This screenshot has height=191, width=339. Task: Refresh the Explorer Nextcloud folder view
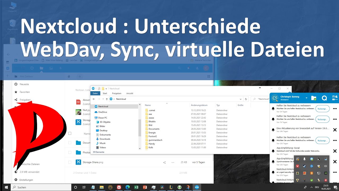(246, 99)
